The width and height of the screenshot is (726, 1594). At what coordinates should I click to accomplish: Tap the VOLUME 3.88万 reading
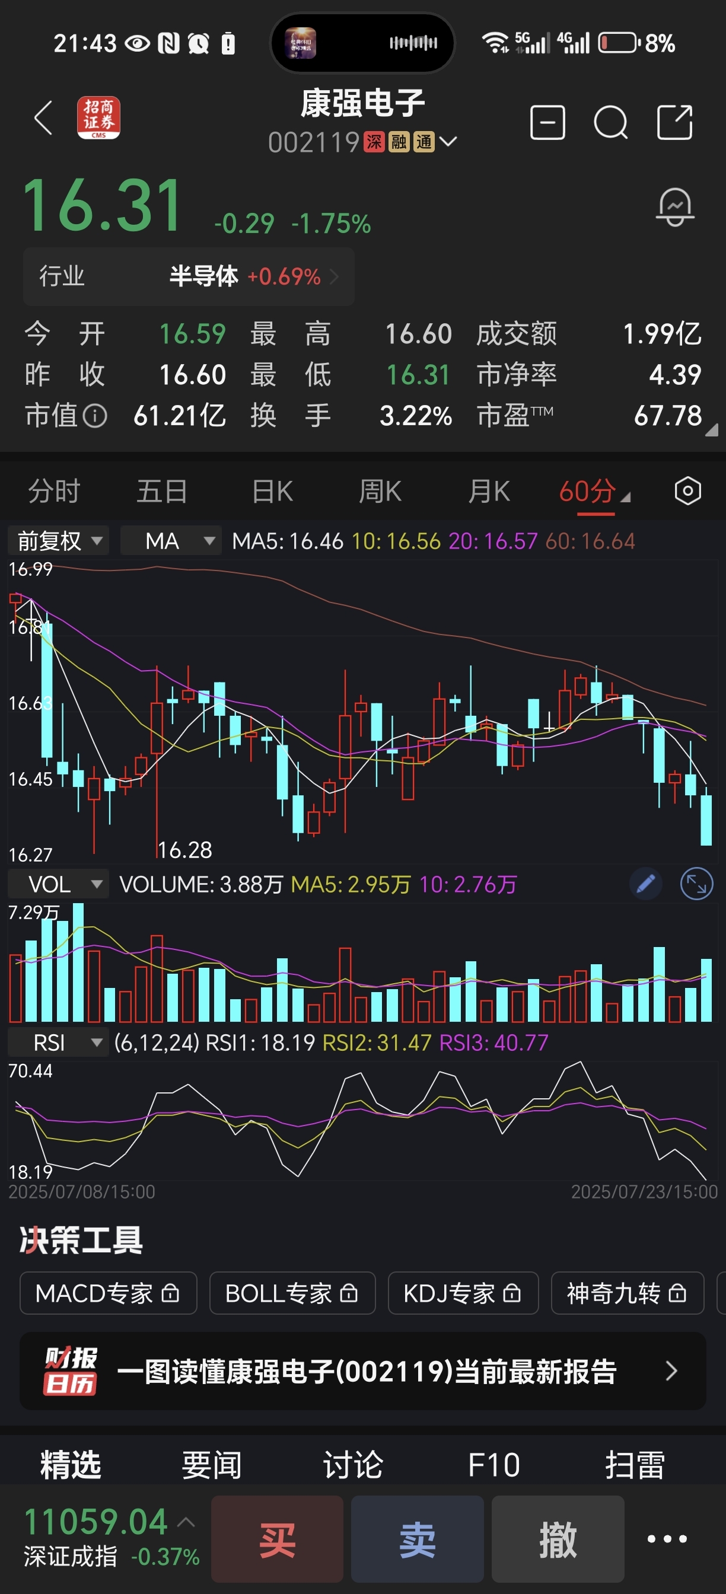point(201,884)
